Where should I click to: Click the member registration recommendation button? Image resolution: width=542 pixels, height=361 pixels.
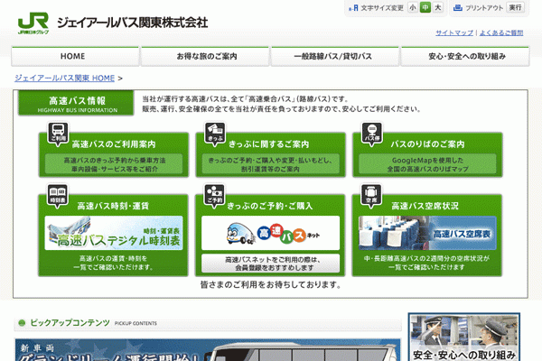coord(271,264)
